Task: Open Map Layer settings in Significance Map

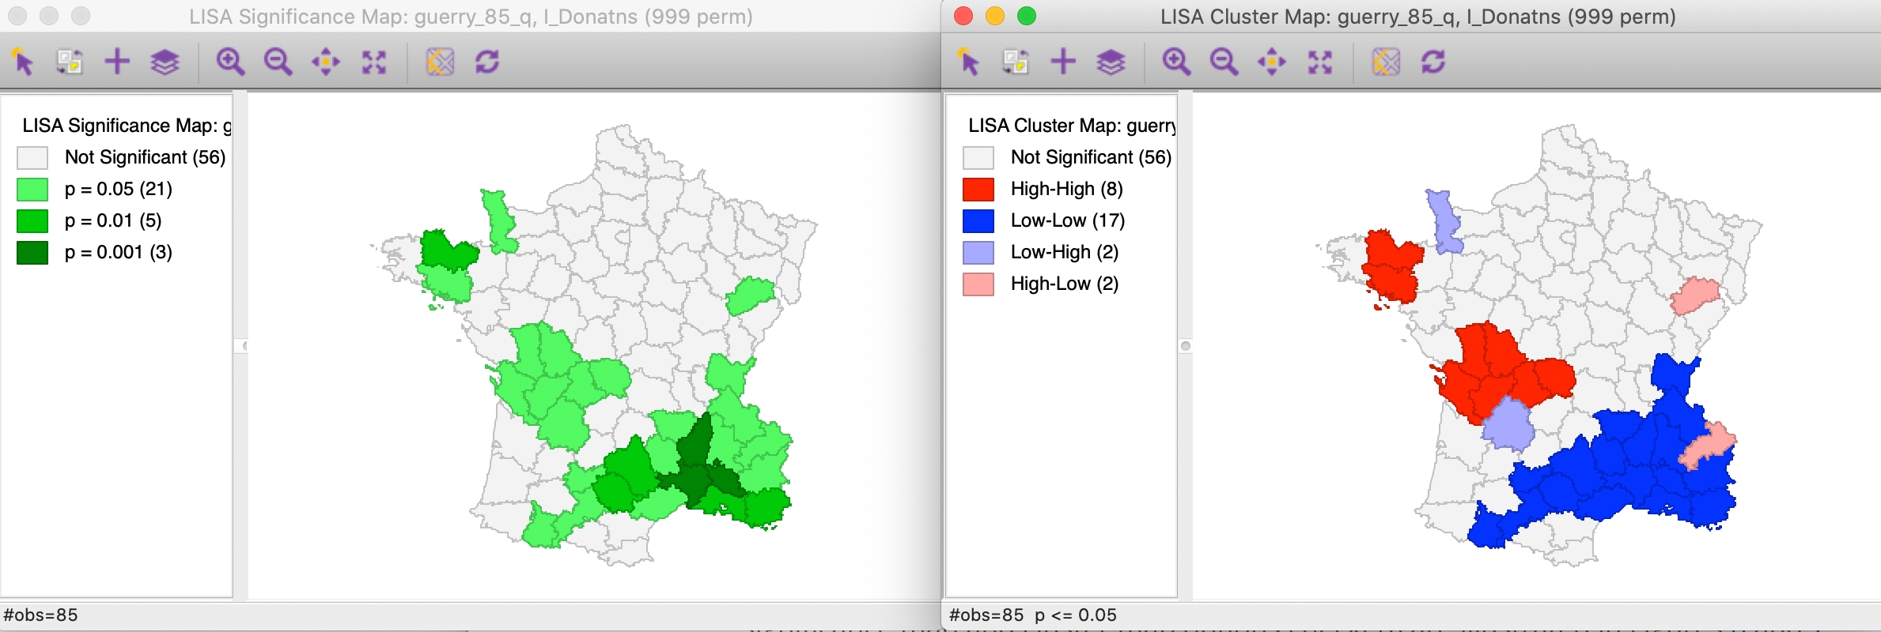Action: point(165,62)
